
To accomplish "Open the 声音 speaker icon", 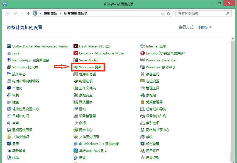I will [9, 123].
